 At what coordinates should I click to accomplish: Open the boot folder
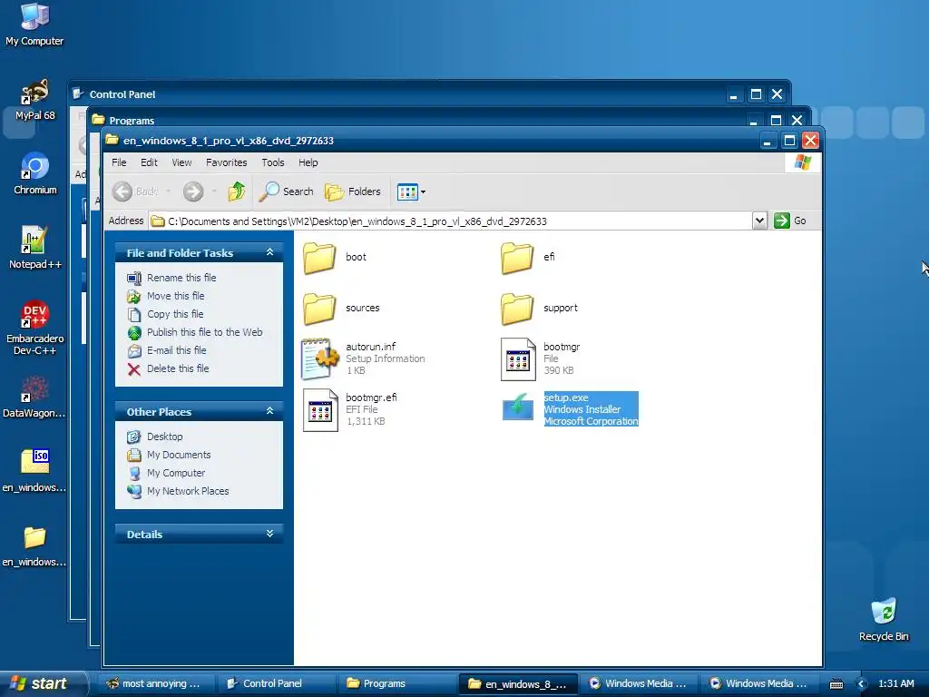320,257
